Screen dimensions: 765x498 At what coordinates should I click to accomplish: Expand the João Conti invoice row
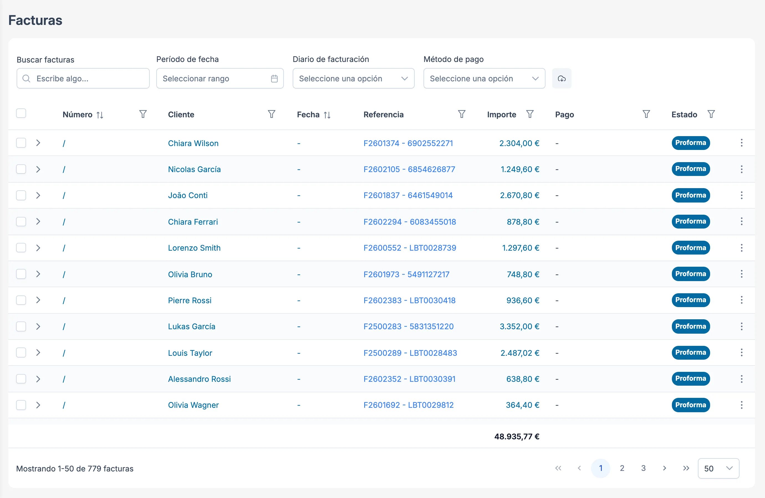pos(38,195)
